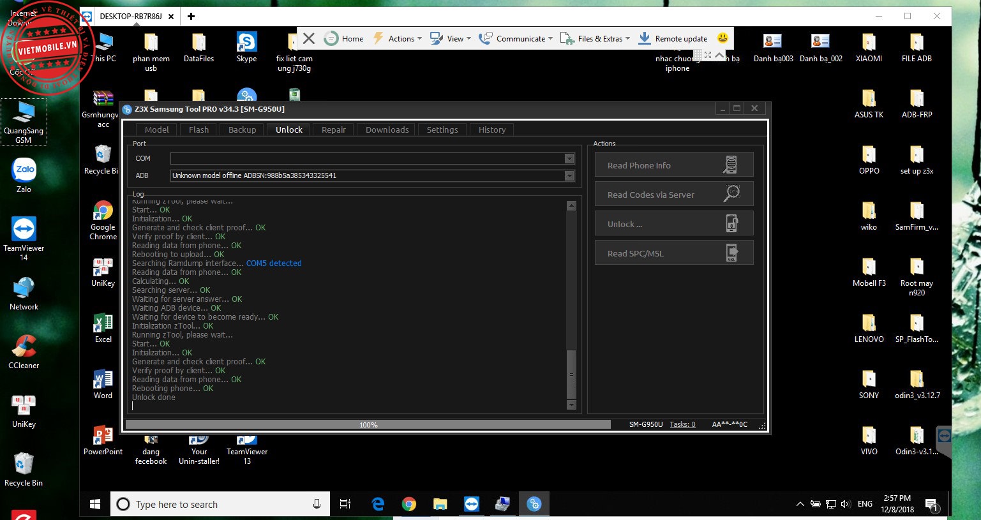Click Read SPC/MSL button

(x=674, y=253)
